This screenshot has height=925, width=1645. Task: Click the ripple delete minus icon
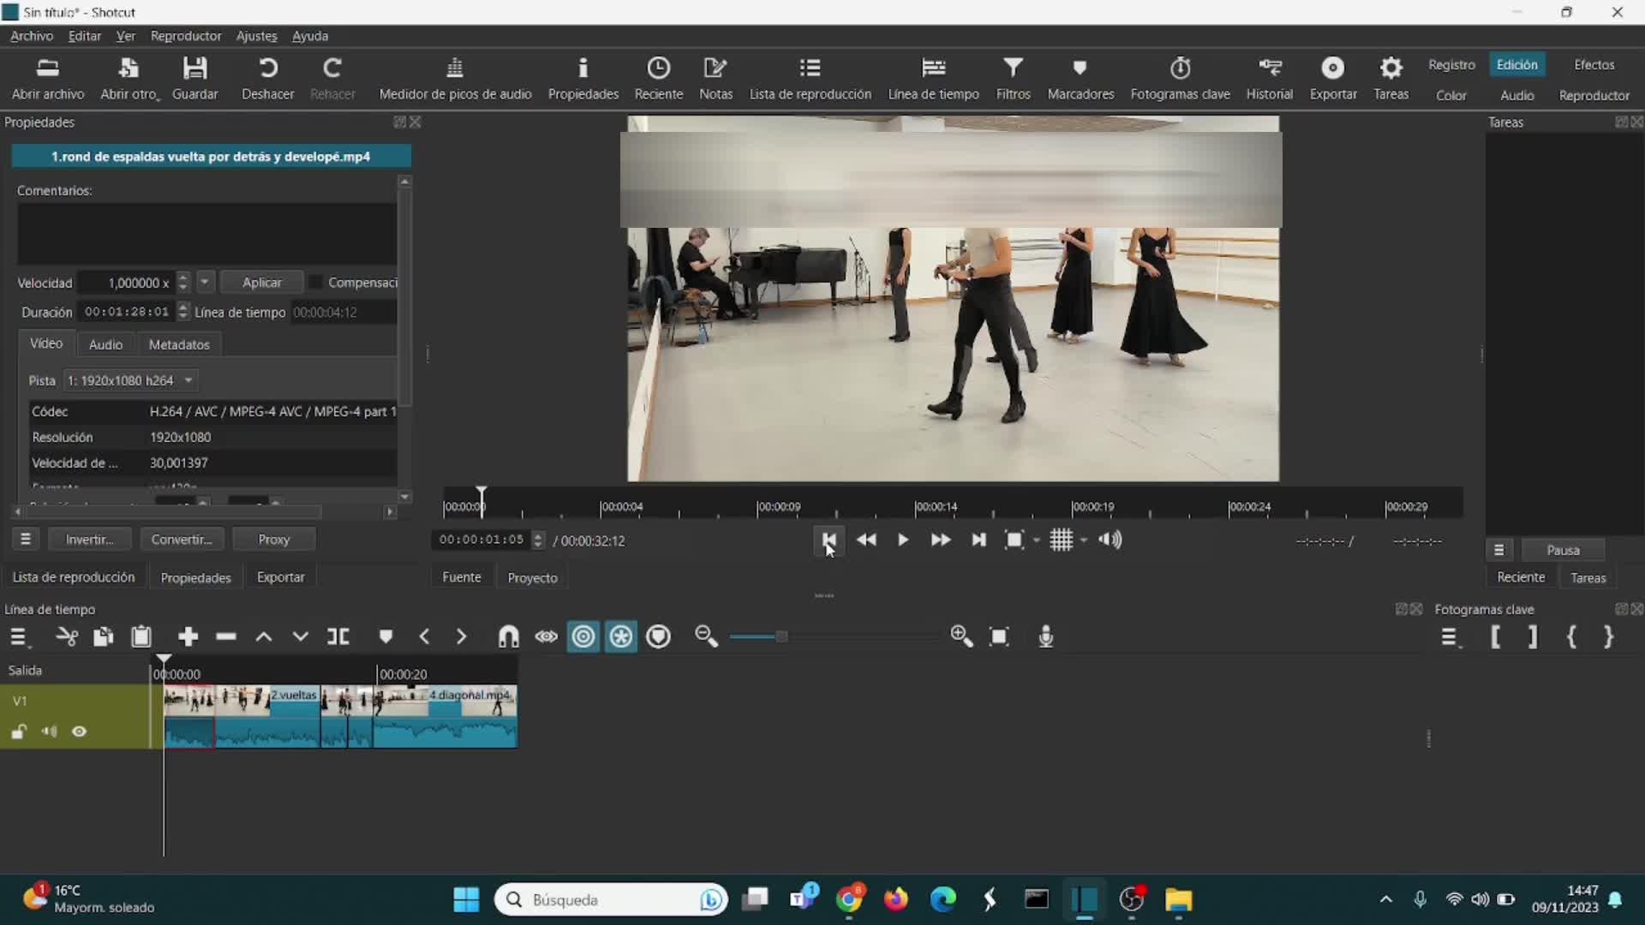[226, 636]
